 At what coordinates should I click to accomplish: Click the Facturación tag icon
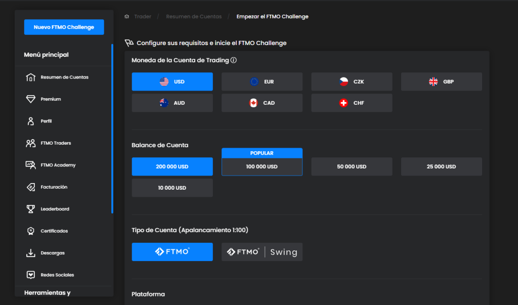(x=31, y=187)
